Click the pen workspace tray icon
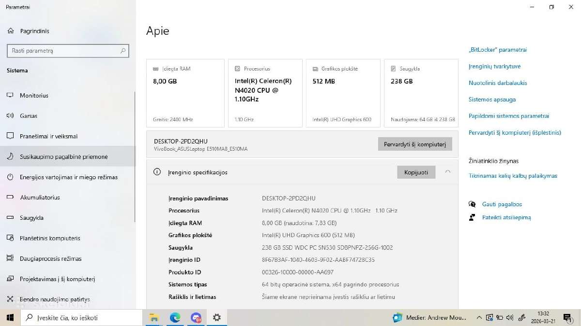This screenshot has height=326, width=581. [x=521, y=317]
